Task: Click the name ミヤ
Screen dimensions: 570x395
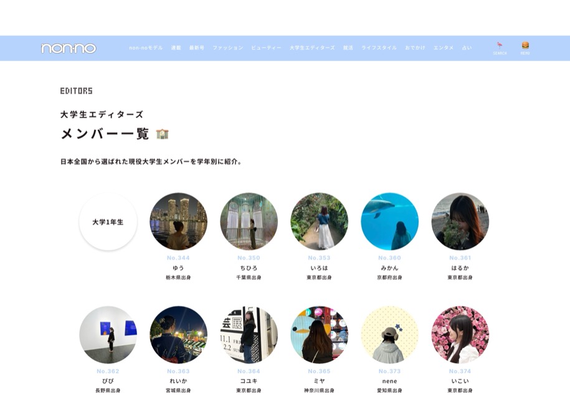Action: [319, 381]
